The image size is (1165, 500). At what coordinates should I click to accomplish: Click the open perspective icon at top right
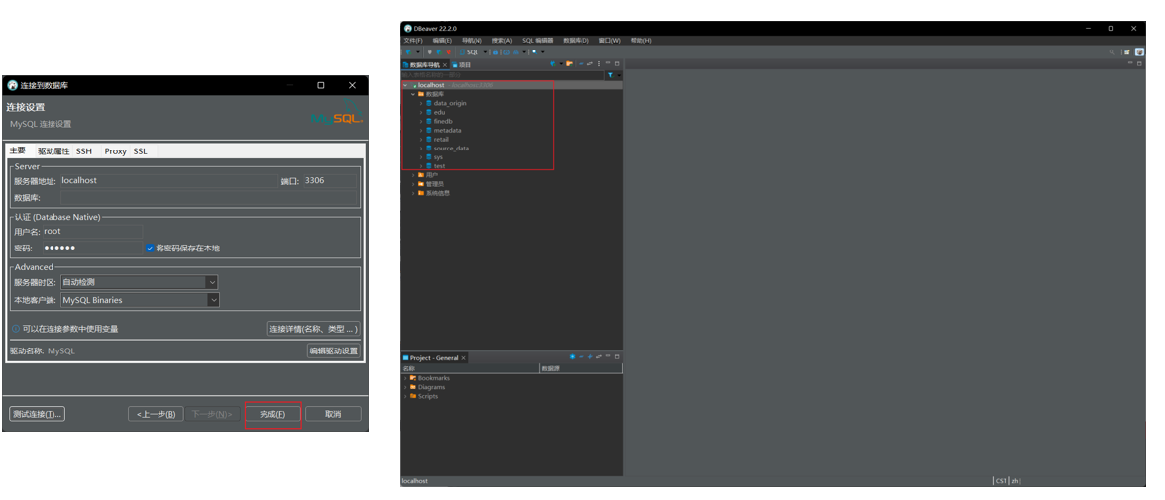(1127, 52)
